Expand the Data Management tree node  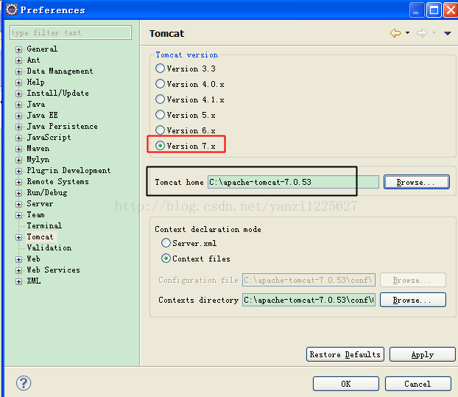click(x=18, y=71)
